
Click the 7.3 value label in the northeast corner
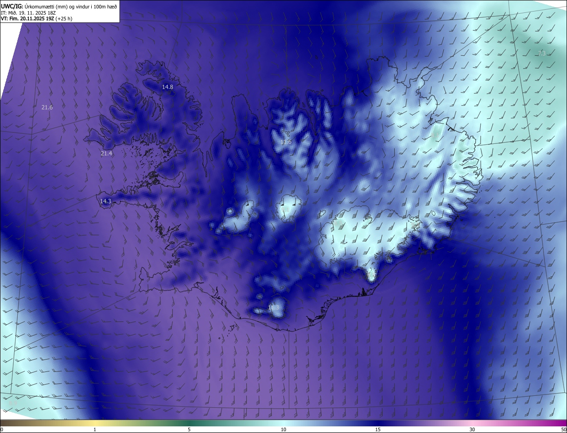point(541,54)
